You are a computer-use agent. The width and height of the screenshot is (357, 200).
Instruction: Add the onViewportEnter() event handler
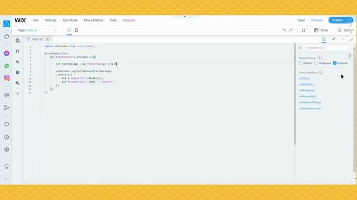pos(310,102)
